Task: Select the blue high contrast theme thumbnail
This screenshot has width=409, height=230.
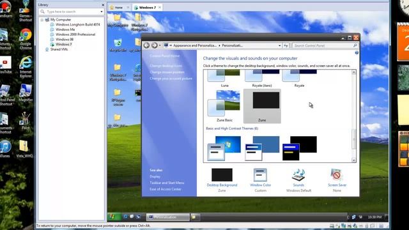Action: (262, 148)
